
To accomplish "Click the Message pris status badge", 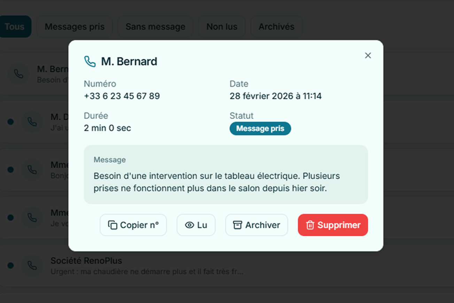I will (x=260, y=128).
